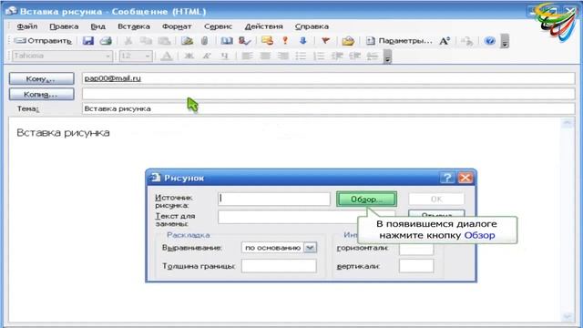Set high importance with red exclamation icon

285,40
